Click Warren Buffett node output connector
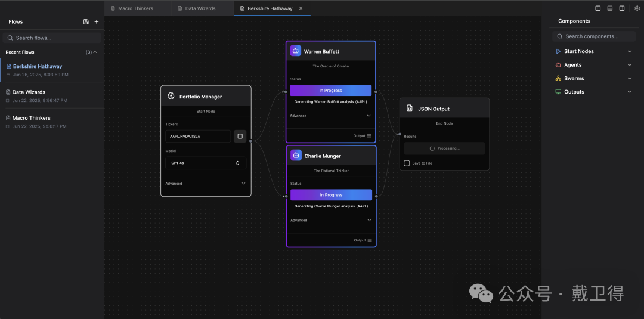Viewport: 644px width, 319px height. coord(376,92)
